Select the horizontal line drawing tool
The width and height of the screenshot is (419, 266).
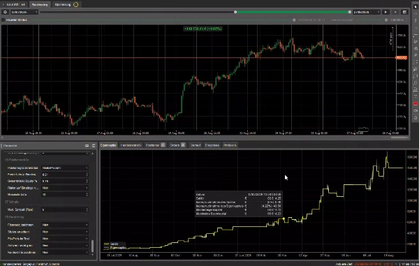(x=416, y=35)
